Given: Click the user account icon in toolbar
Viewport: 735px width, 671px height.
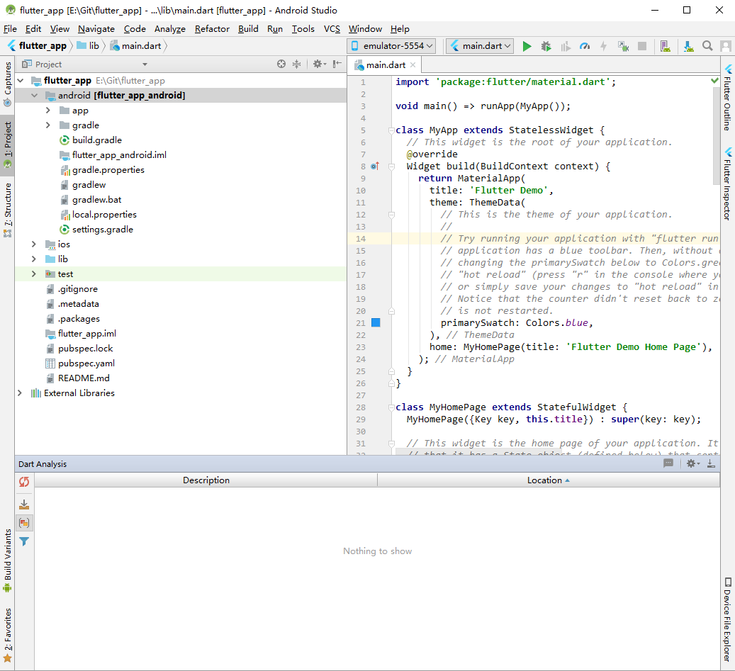Looking at the screenshot, I should click(x=726, y=46).
